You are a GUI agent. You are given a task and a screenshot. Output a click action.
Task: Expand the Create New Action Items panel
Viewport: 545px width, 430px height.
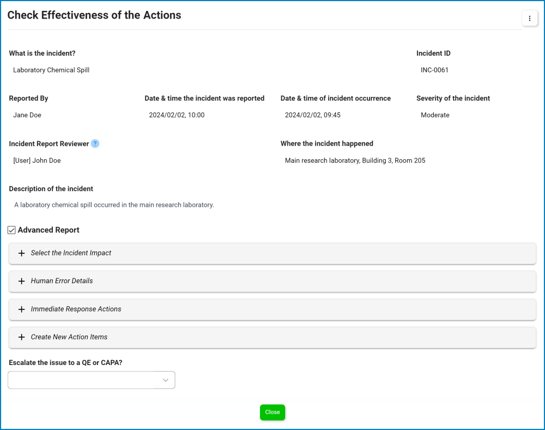point(69,337)
